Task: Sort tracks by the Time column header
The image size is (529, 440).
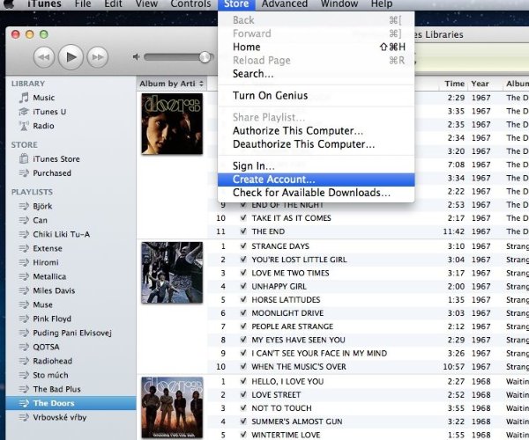Action: point(454,84)
